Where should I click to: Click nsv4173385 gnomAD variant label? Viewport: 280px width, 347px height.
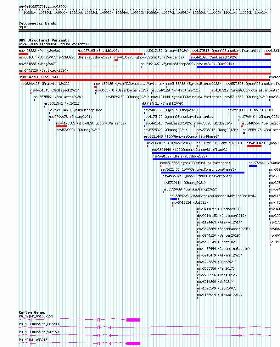click(91, 124)
